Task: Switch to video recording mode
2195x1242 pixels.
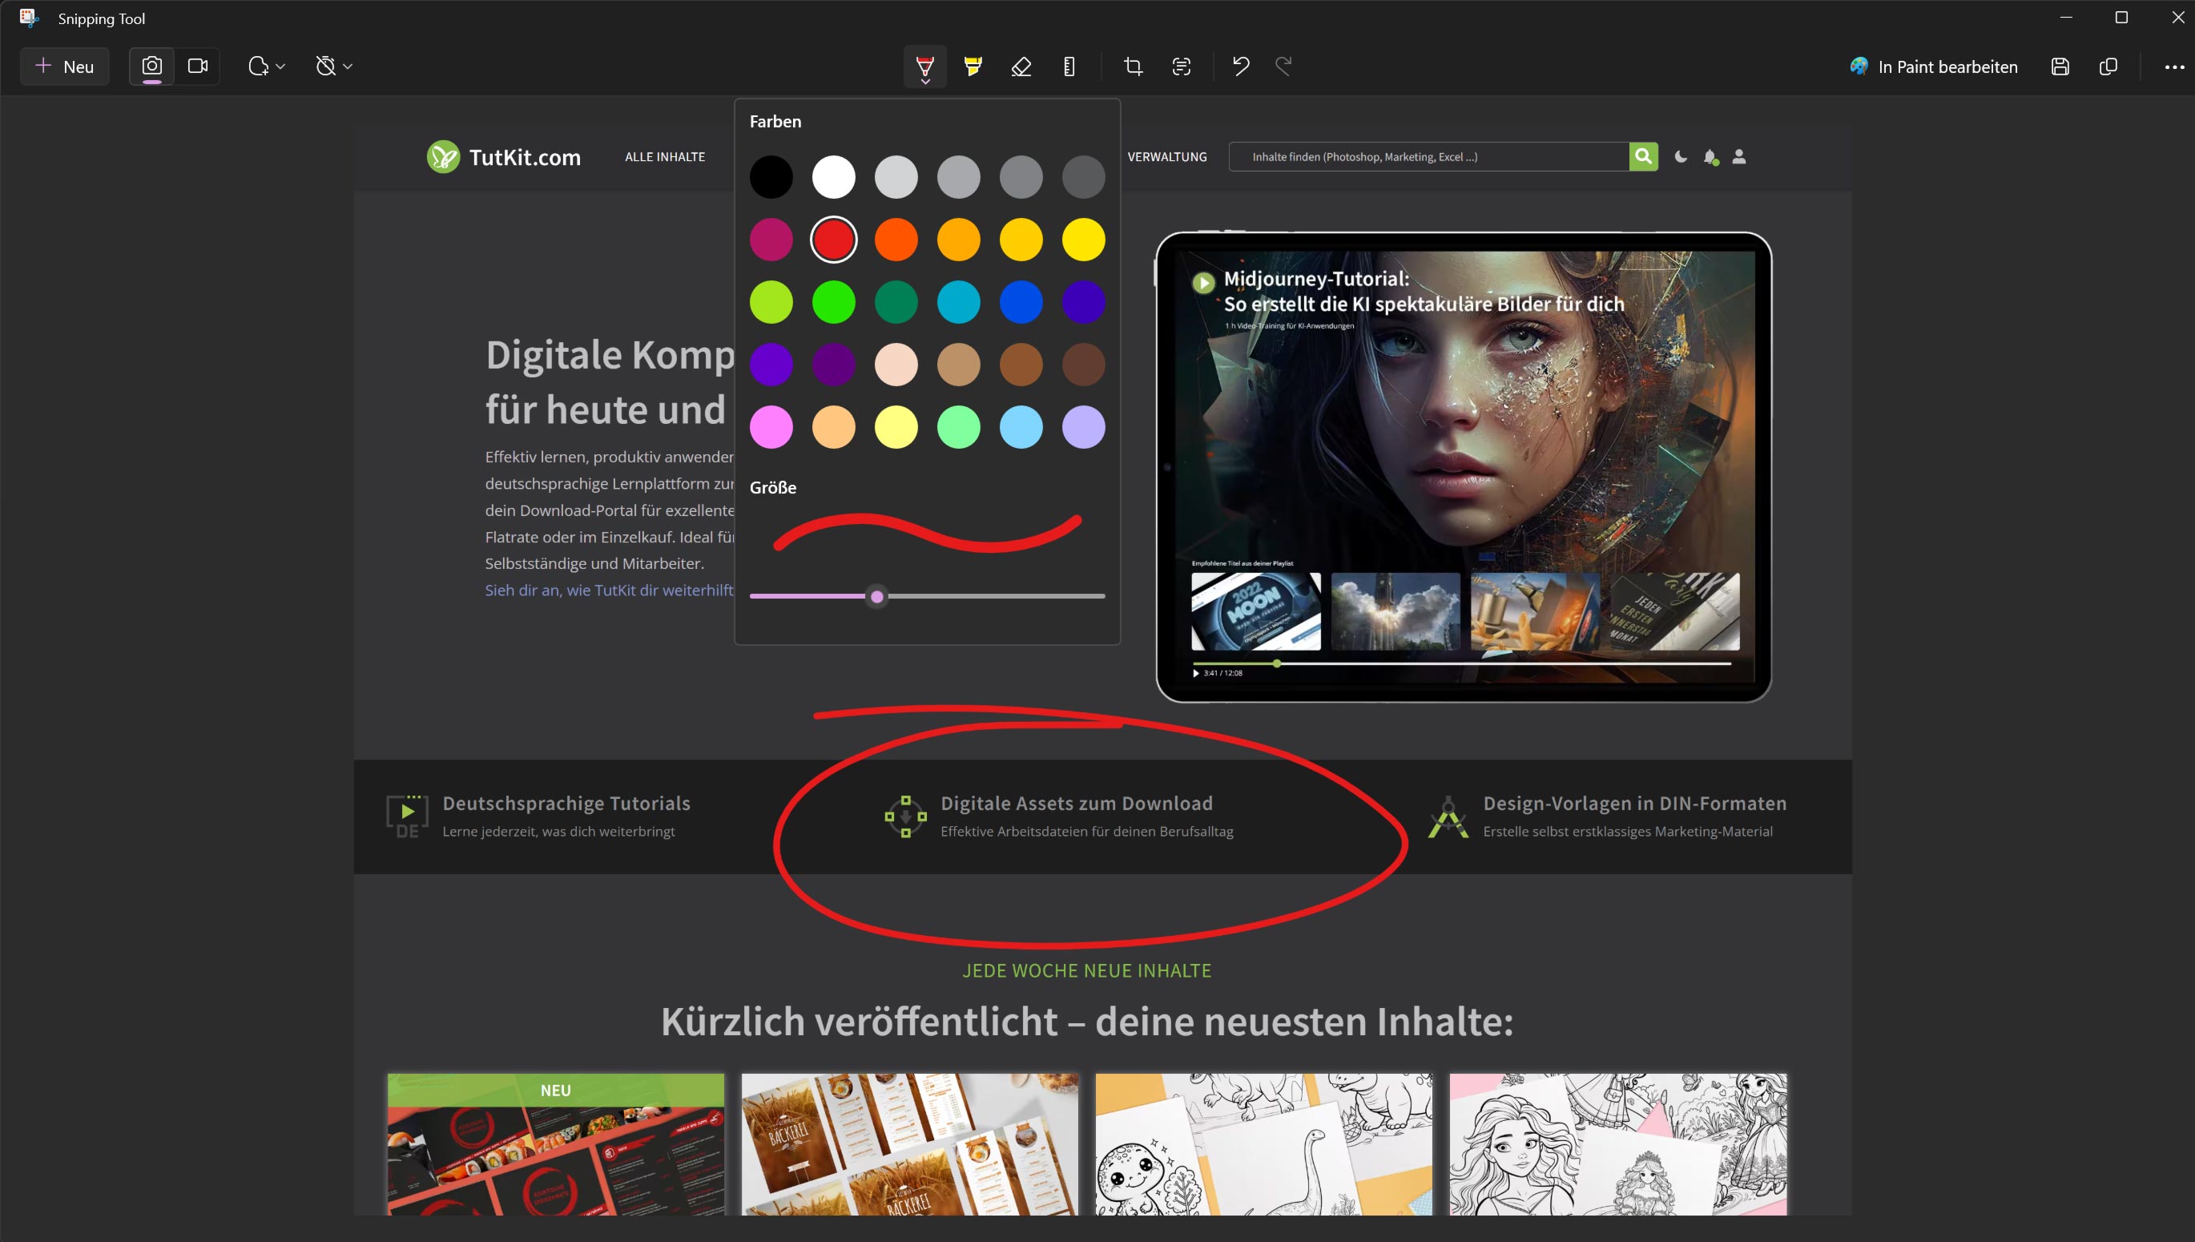Action: [x=198, y=67]
